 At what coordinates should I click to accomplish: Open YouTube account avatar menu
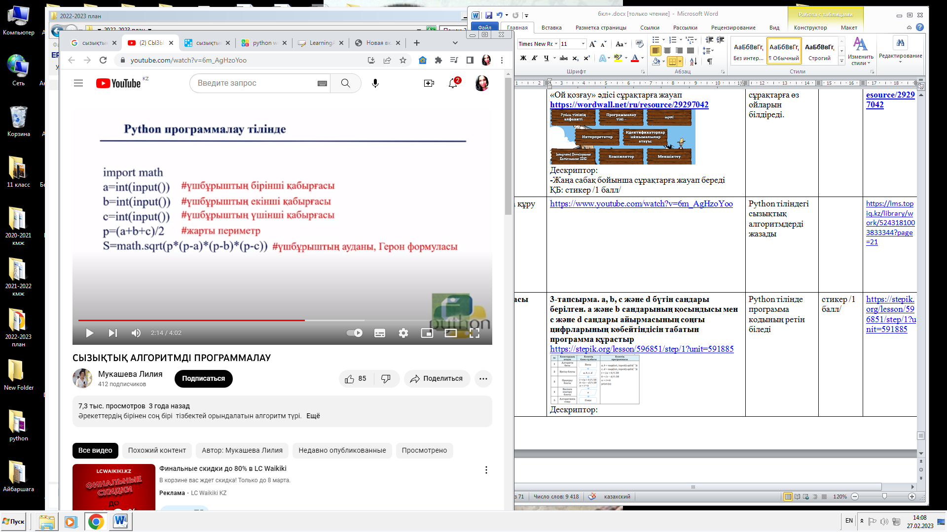click(x=482, y=83)
